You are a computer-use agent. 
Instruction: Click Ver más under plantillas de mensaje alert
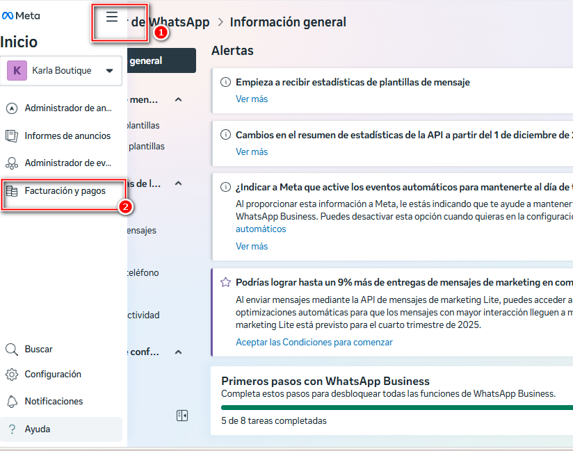pyautogui.click(x=251, y=99)
